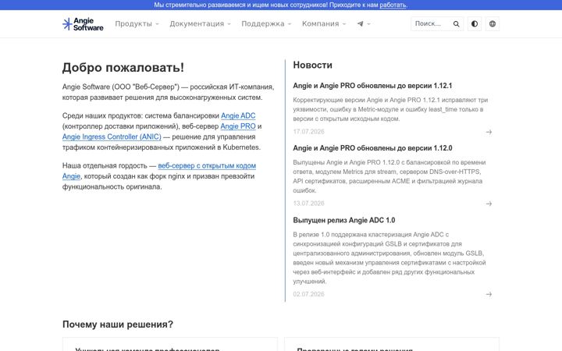
Task: Click arrow icon next to 13.07.2026 news
Action: coord(489,204)
